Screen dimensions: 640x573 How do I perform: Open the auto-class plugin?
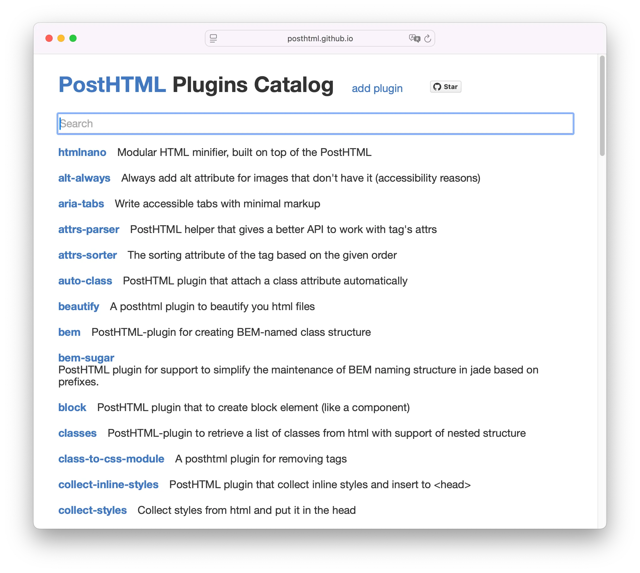point(85,281)
